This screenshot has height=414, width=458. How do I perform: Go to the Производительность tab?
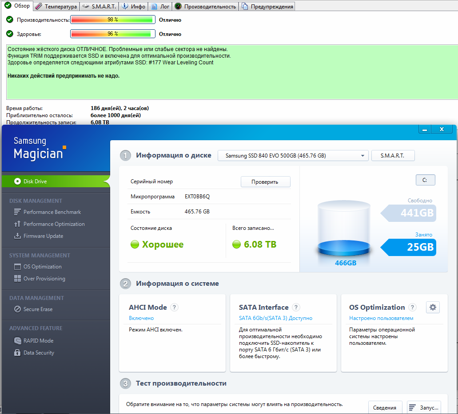tap(205, 6)
